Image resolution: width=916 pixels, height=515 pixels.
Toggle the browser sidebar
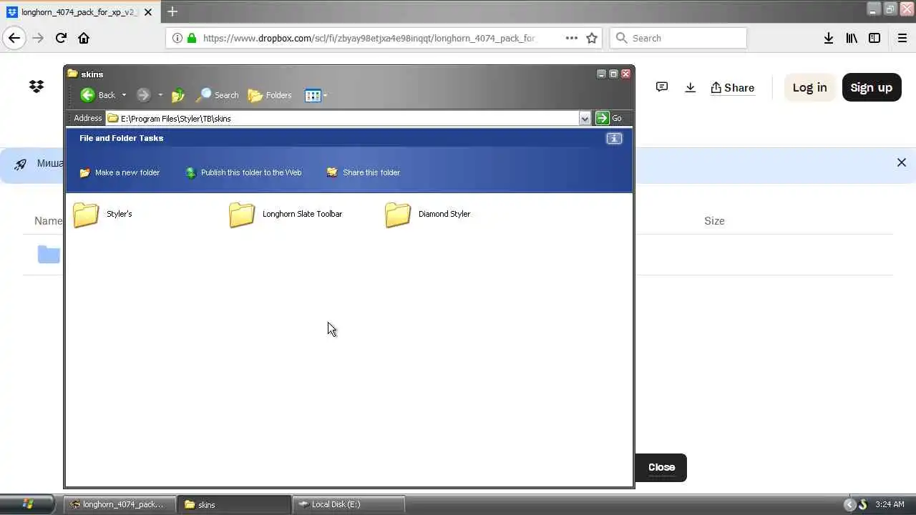[874, 38]
